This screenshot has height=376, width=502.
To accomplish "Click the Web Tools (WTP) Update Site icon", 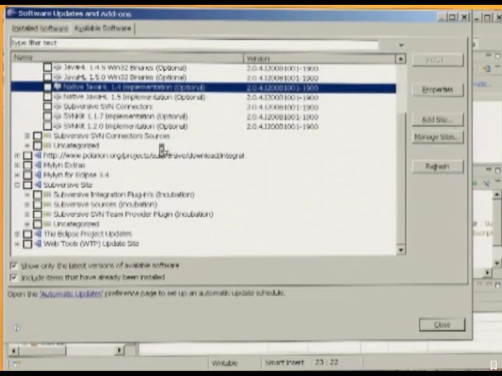I will 38,244.
